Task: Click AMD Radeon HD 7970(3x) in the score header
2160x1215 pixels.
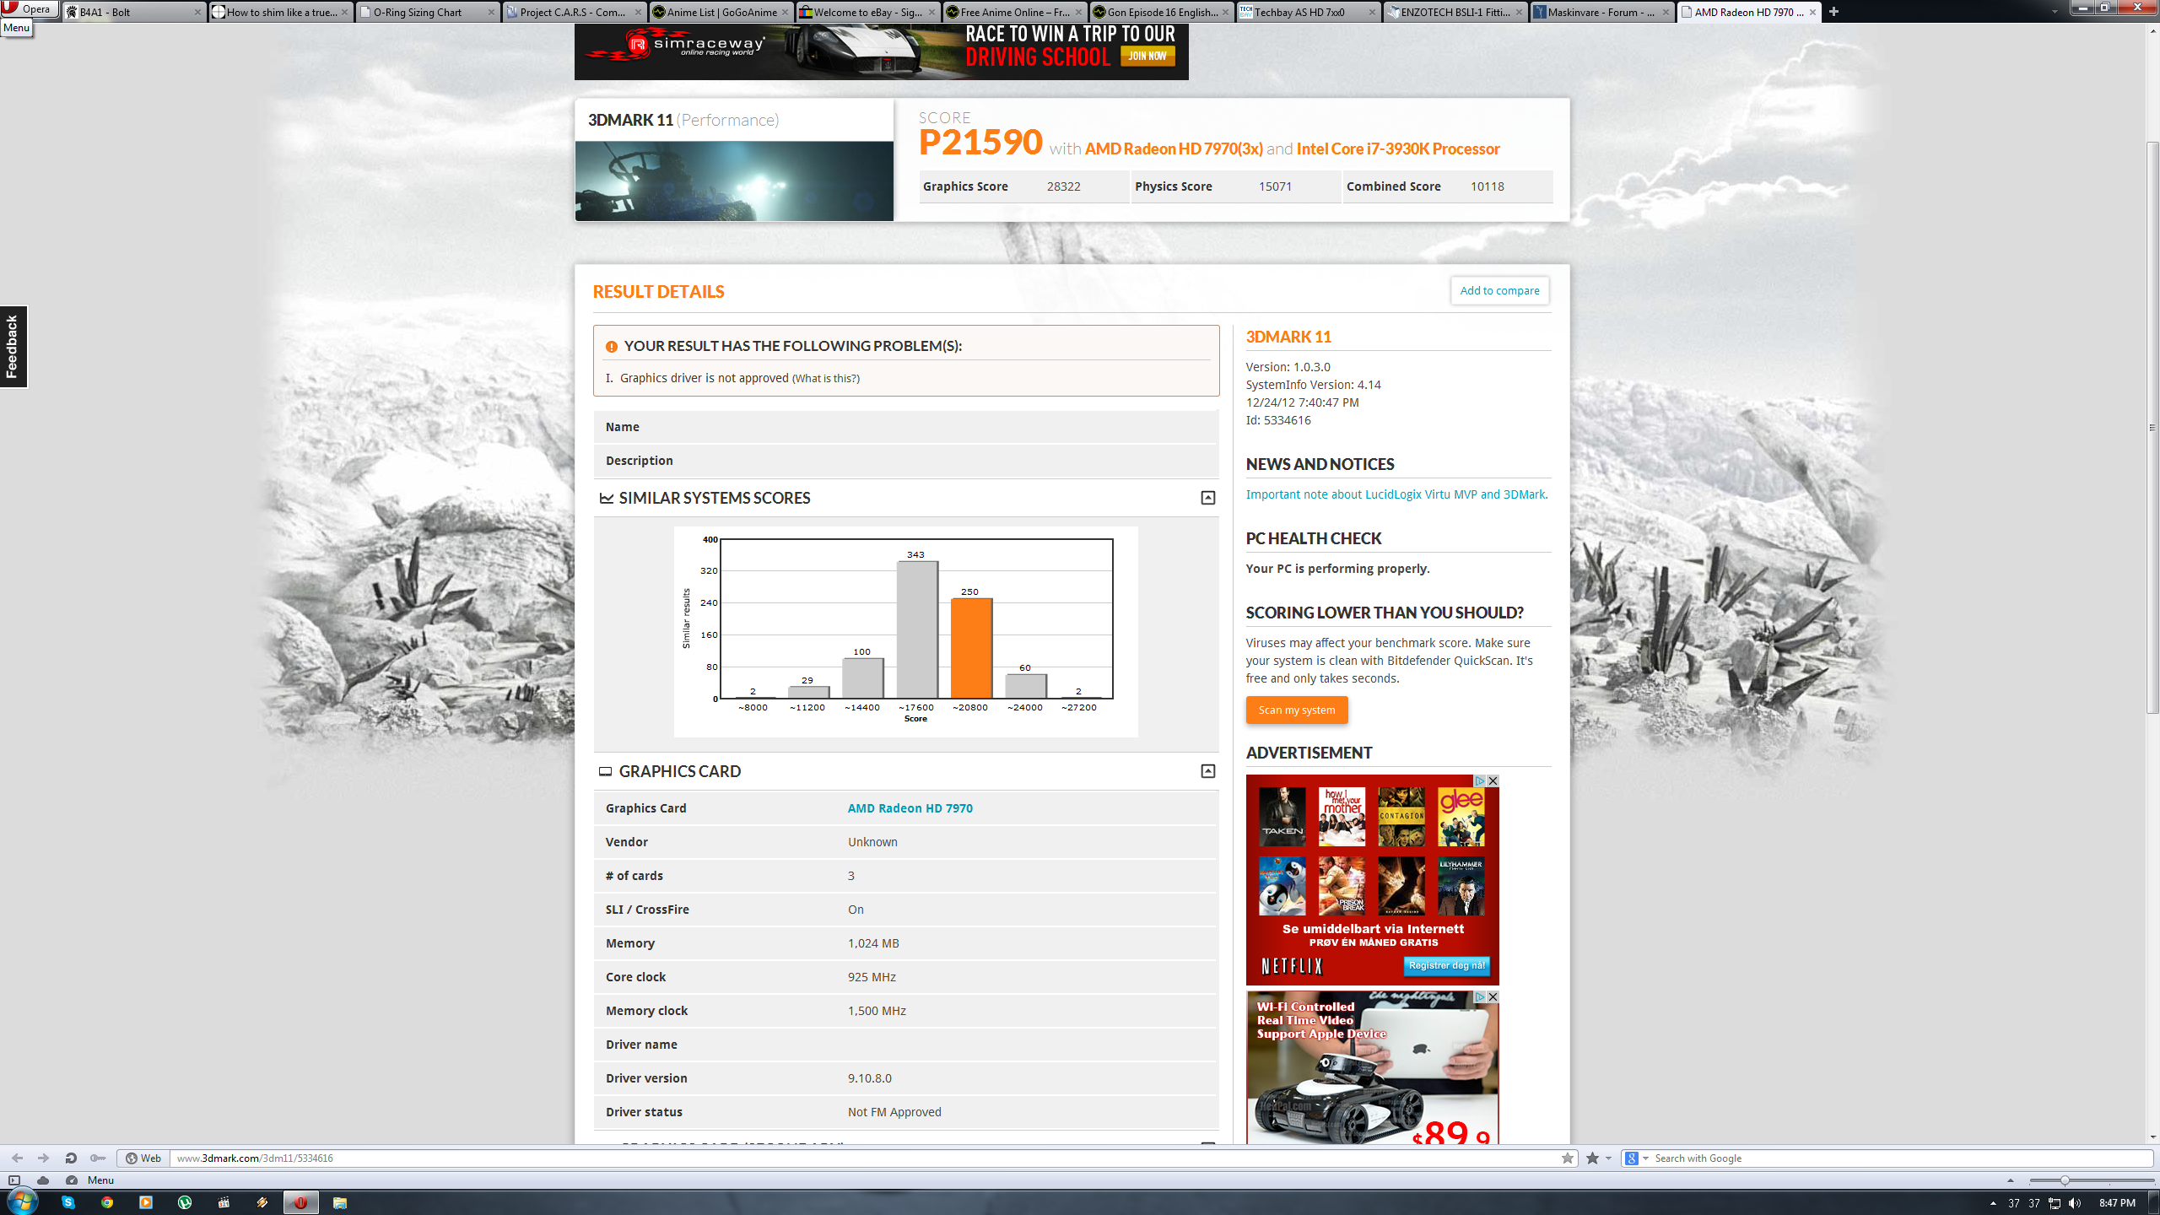Action: click(x=1174, y=149)
